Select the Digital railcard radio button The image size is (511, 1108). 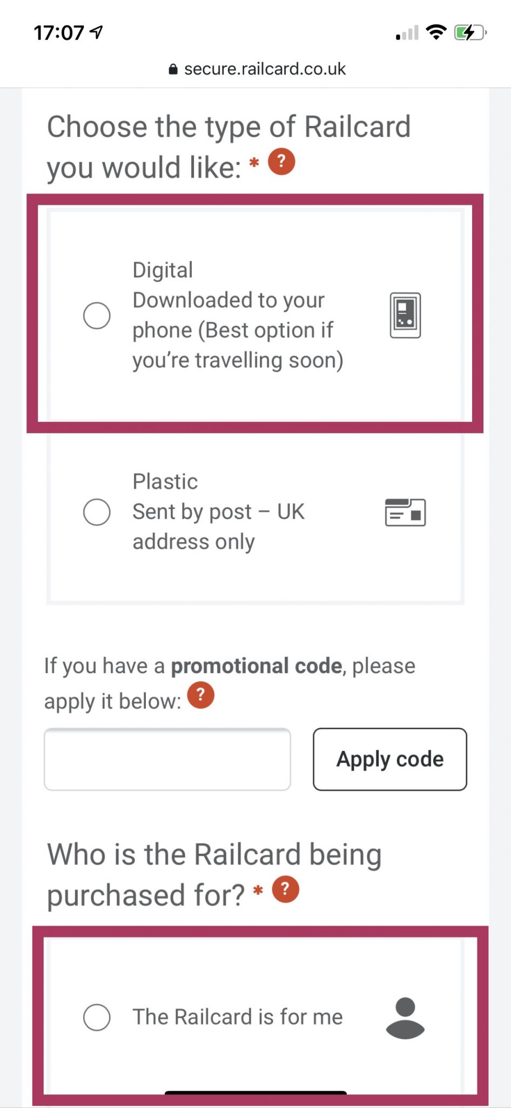(x=97, y=315)
